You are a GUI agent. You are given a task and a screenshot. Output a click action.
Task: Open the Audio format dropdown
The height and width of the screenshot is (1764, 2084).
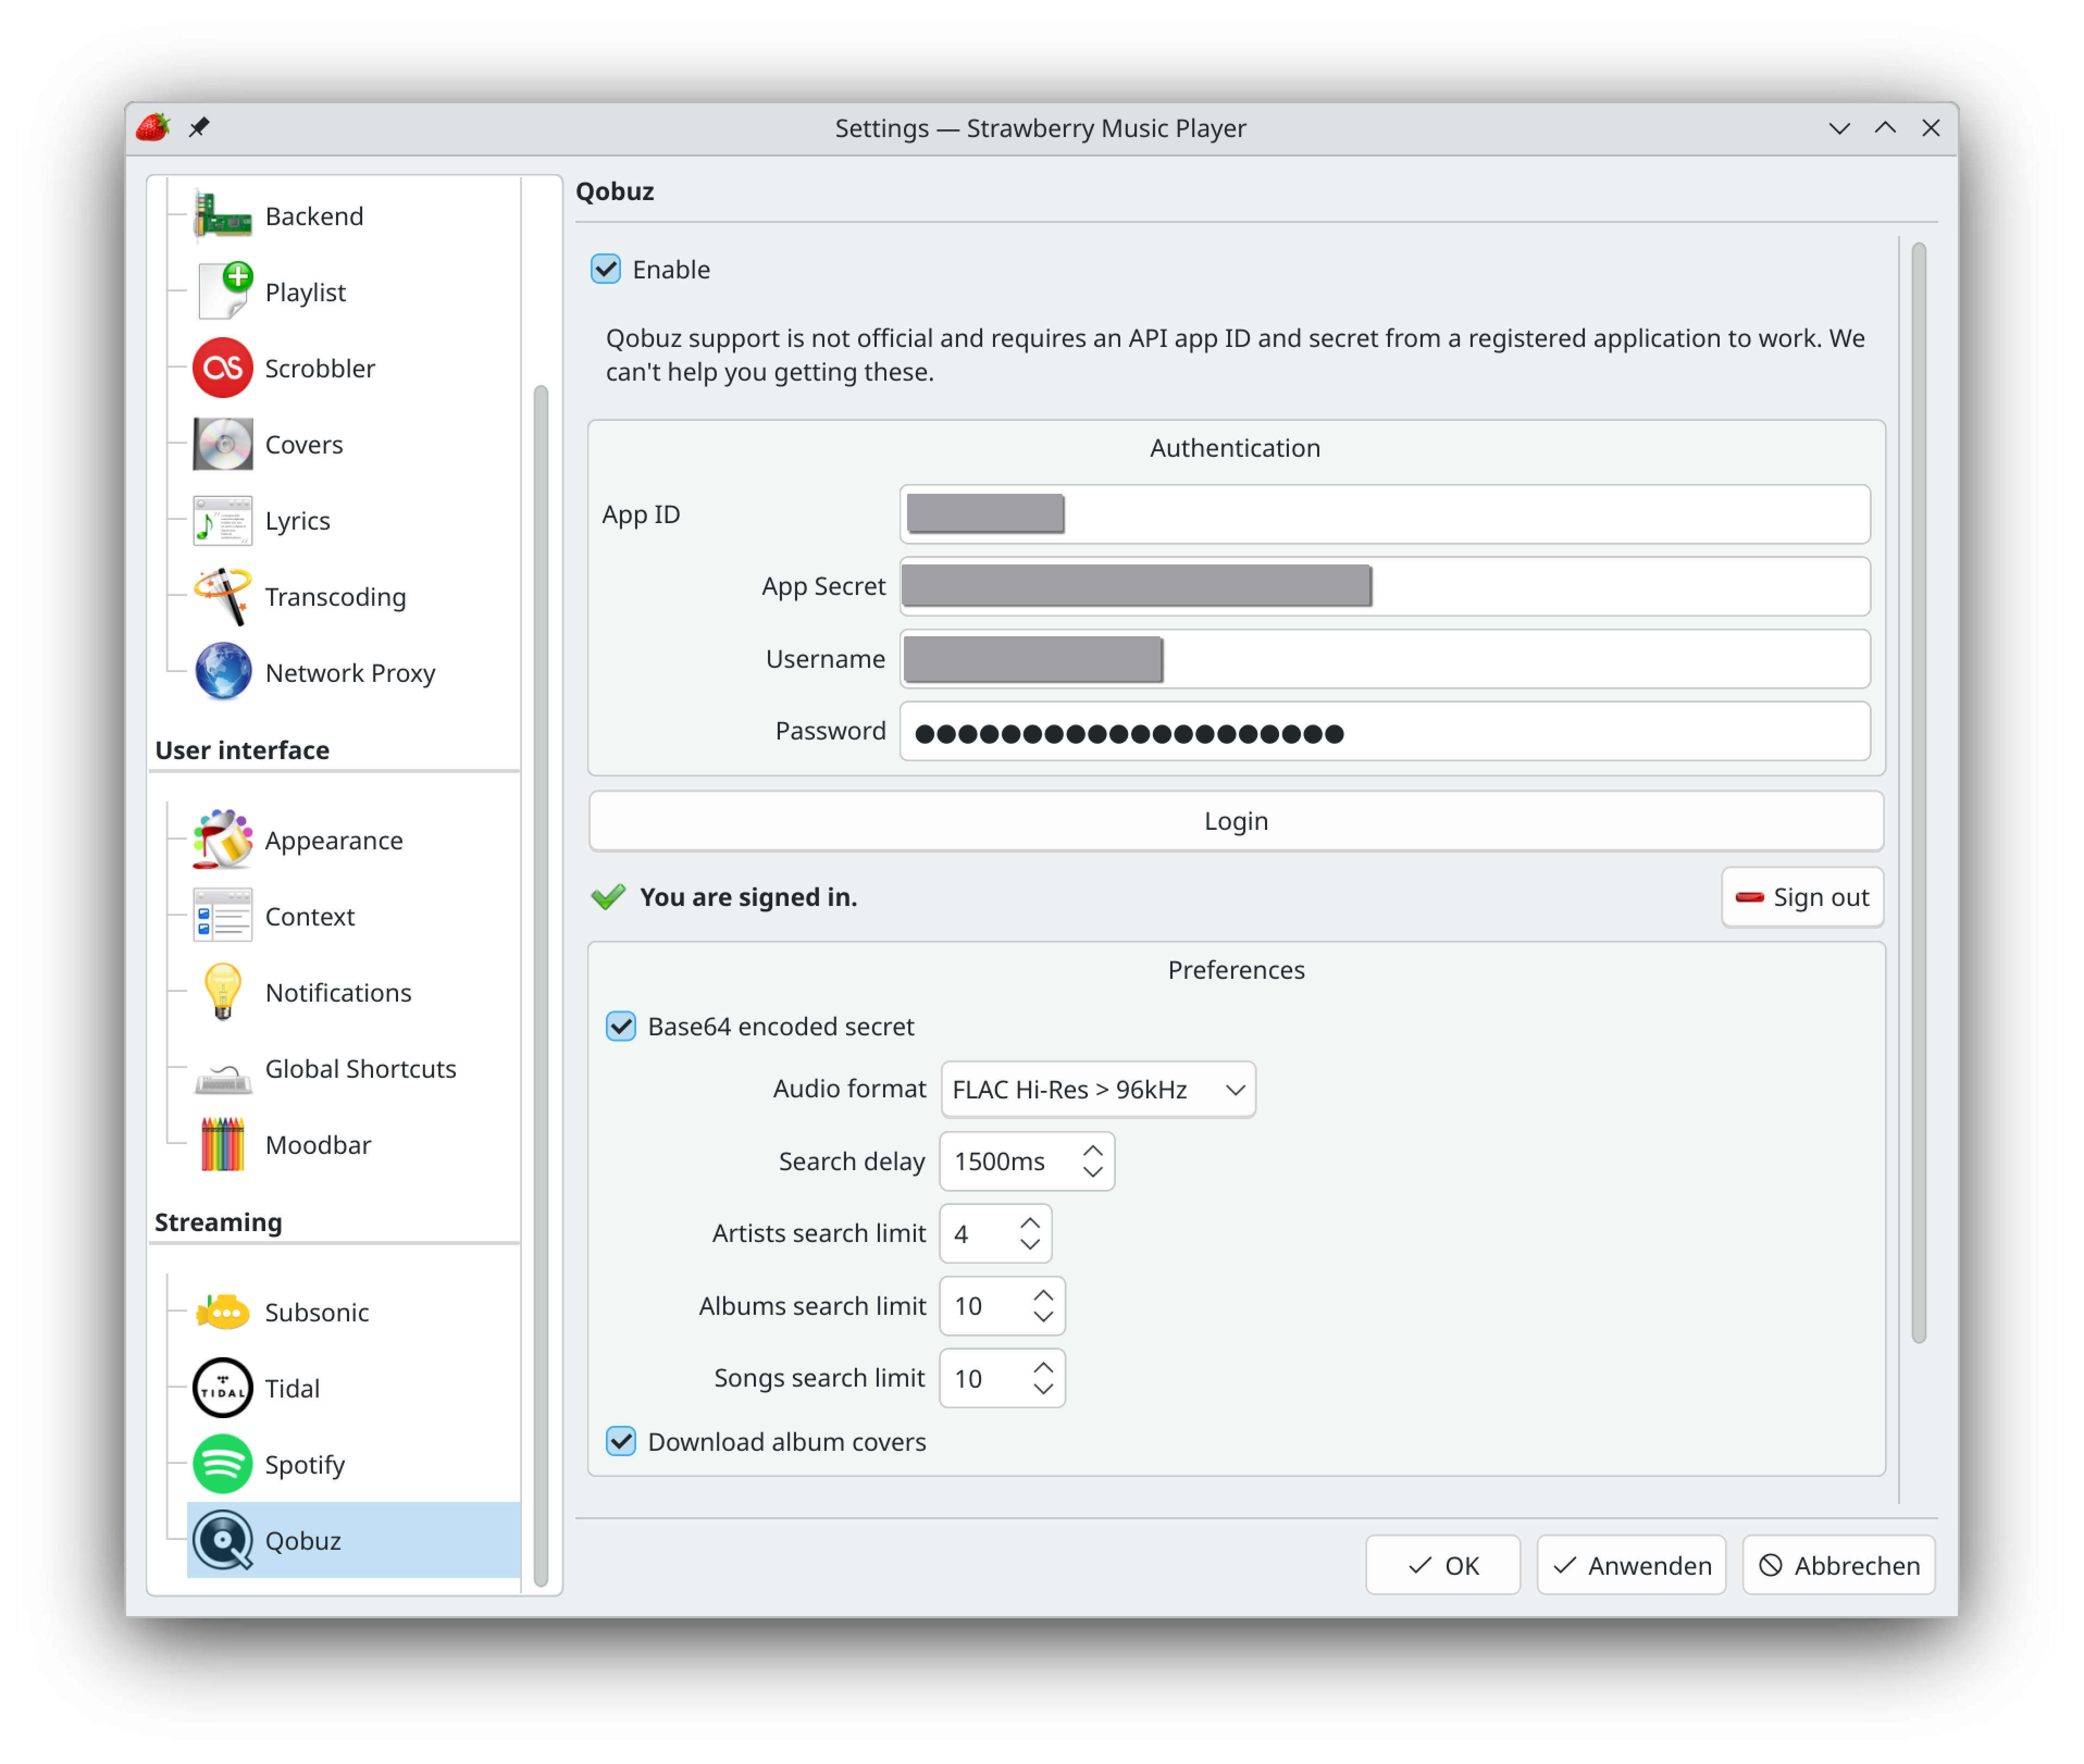click(x=1098, y=1089)
